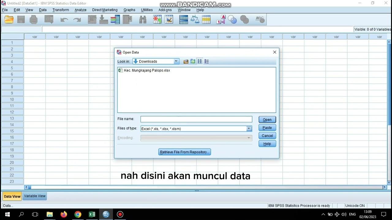Click the Paste button in dialog
392x220 pixels.
[267, 128]
